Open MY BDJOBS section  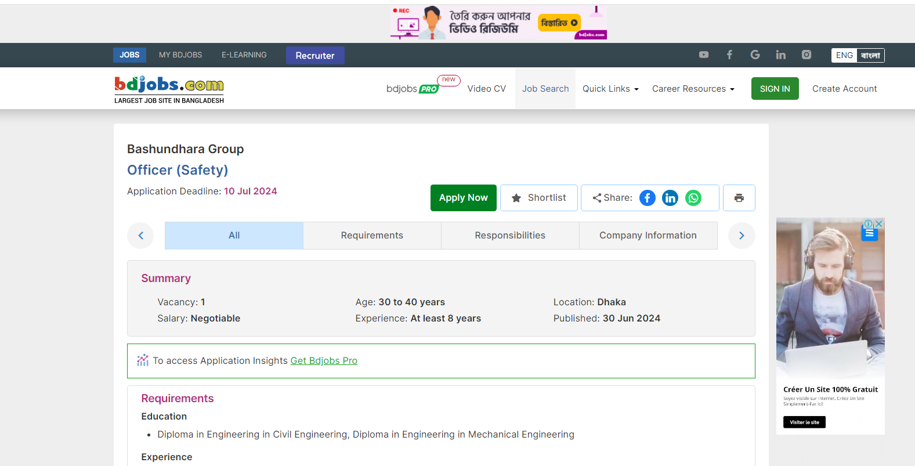coord(180,55)
